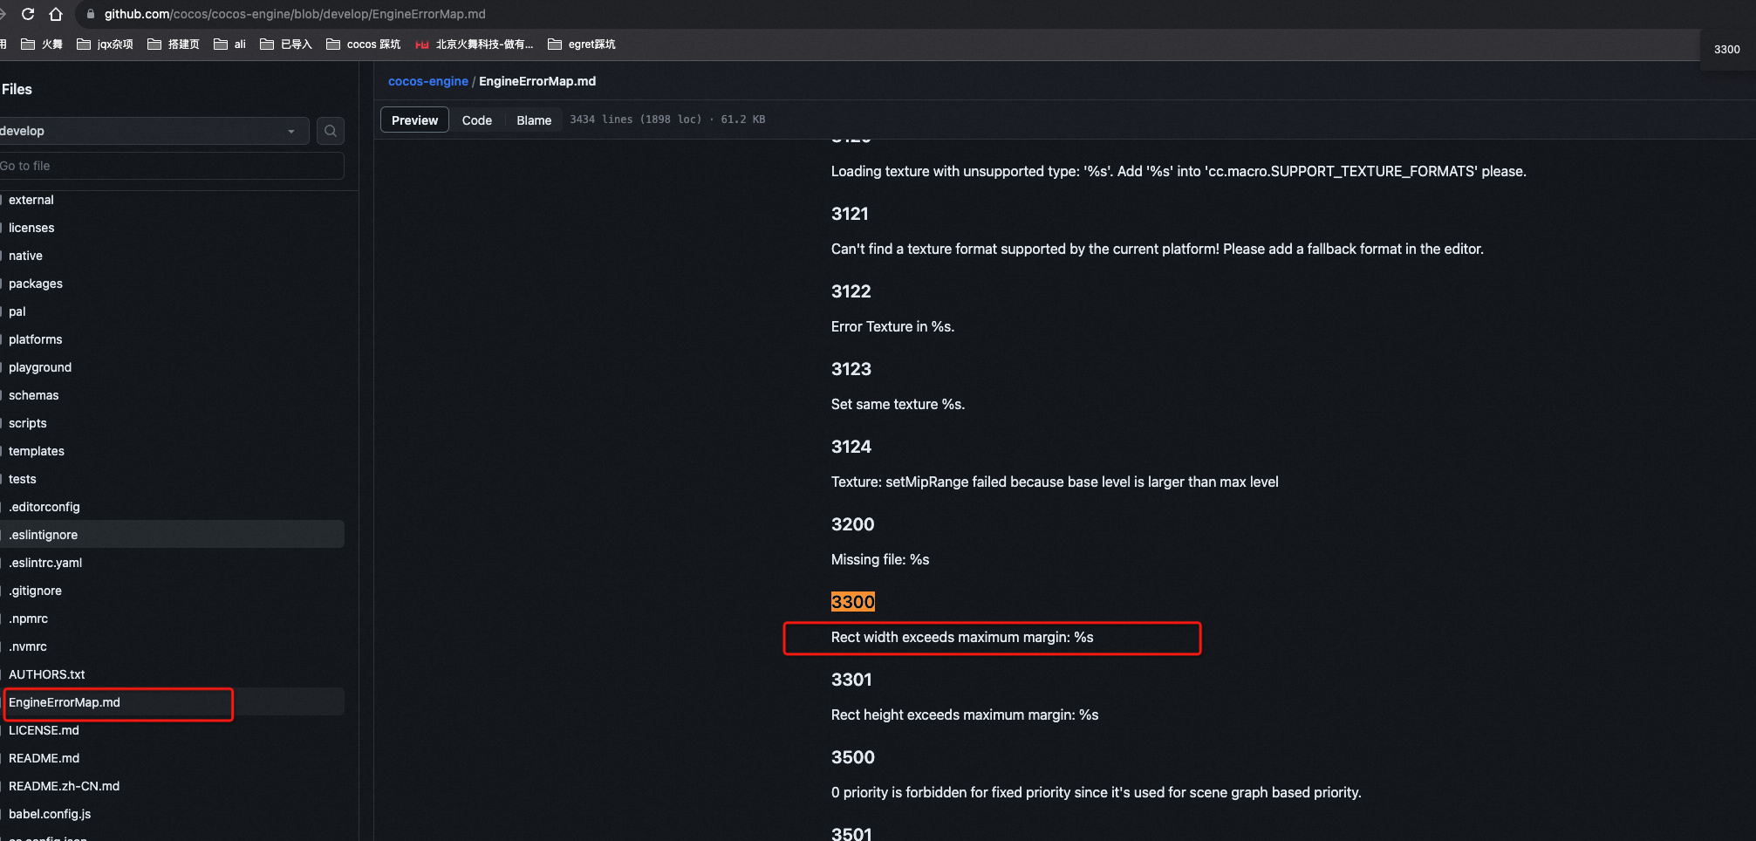The image size is (1756, 841).
Task: Open EngineErrorMap.md in the file tree
Action: [x=65, y=702]
